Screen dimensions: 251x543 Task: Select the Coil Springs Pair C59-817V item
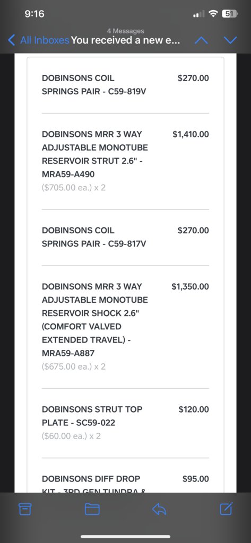pyautogui.click(x=125, y=237)
